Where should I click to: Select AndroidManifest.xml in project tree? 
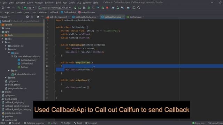coord(23,74)
